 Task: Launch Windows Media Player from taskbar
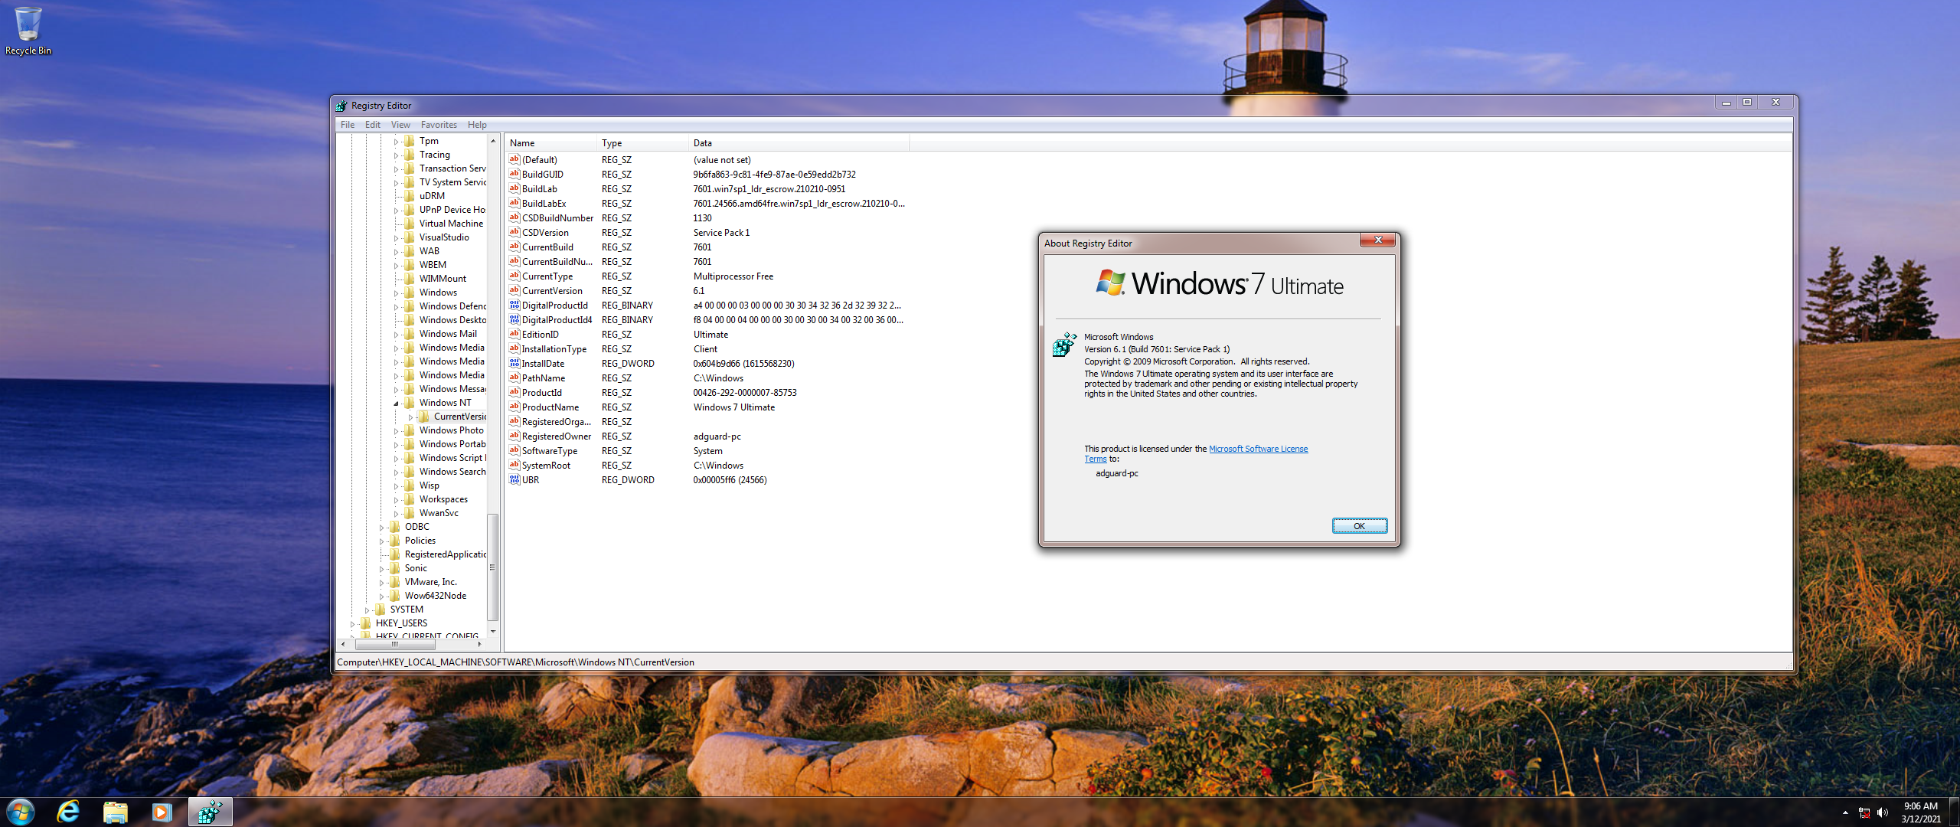(162, 812)
